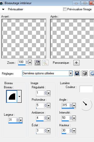Minimize the Biseautage intérieur window
Image resolution: width=94 pixels, height=142 pixels.
point(76,3)
